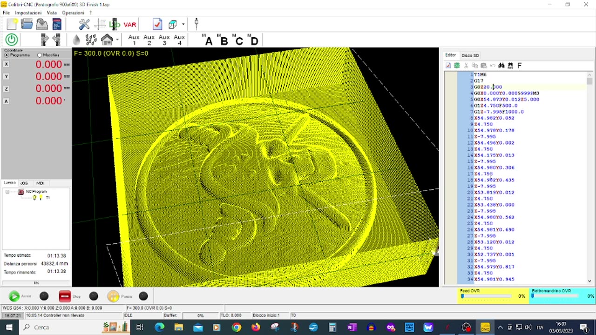Run macro B
This screenshot has width=596, height=335.
tap(222, 40)
